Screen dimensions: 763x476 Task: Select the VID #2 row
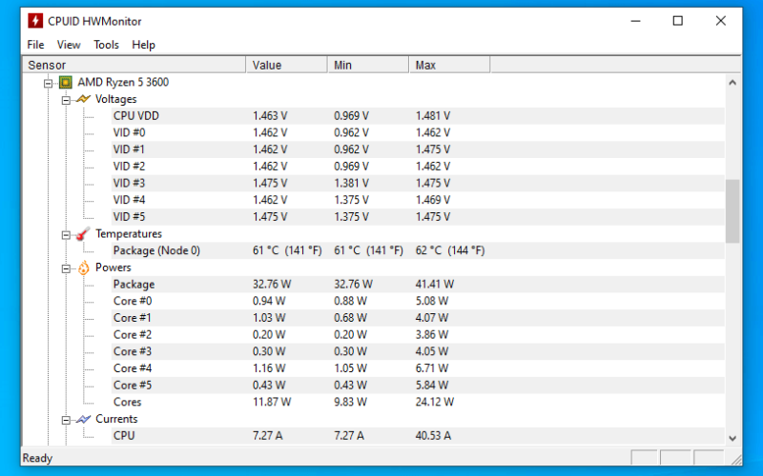418,166
